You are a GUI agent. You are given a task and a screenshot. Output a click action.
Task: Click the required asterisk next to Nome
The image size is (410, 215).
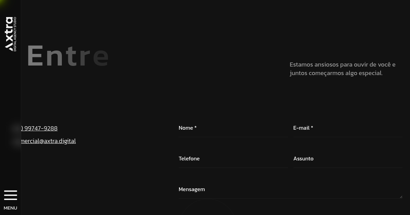point(195,128)
